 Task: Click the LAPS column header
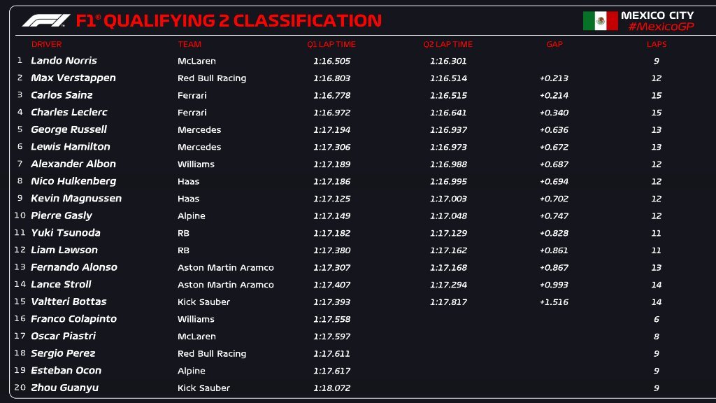tap(657, 44)
